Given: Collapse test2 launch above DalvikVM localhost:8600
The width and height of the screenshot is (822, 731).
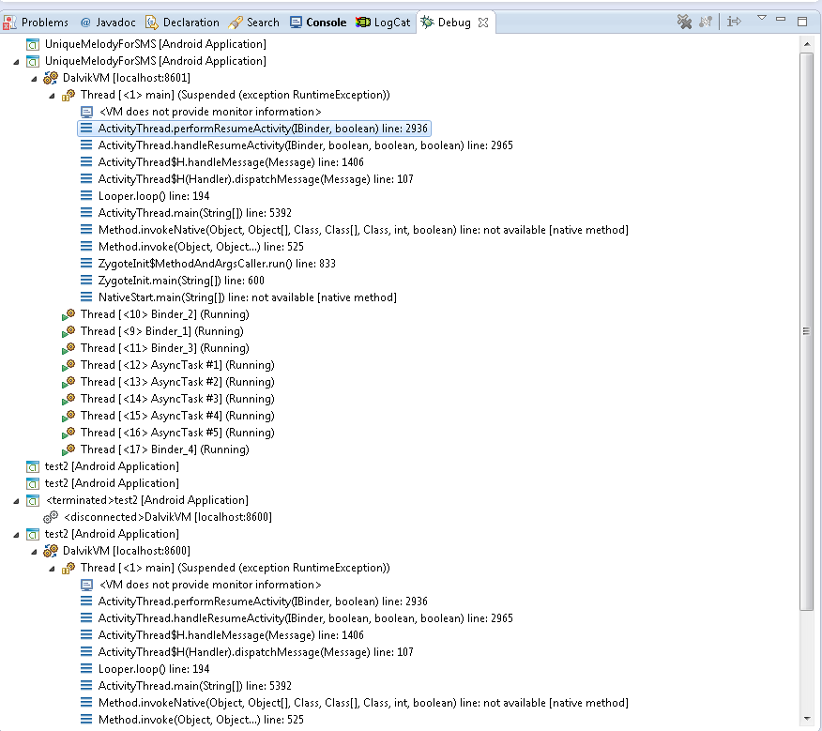Looking at the screenshot, I should coord(16,535).
